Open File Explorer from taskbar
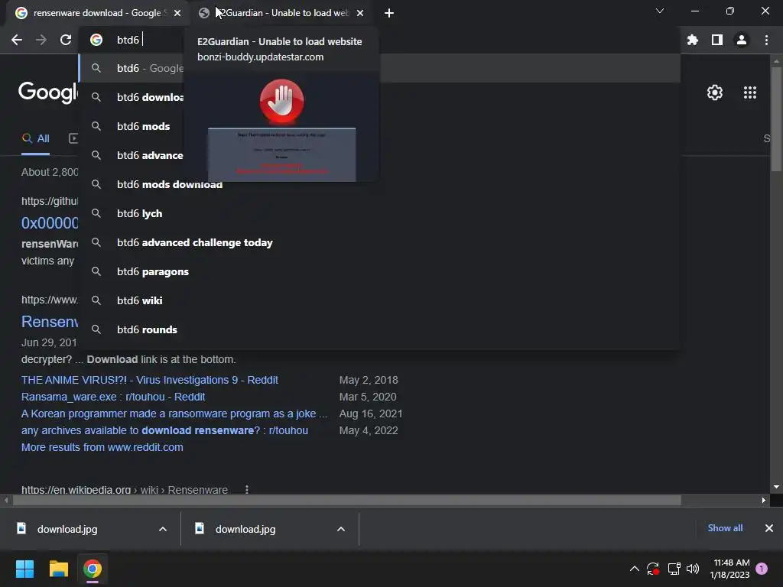This screenshot has height=587, width=783. (58, 569)
